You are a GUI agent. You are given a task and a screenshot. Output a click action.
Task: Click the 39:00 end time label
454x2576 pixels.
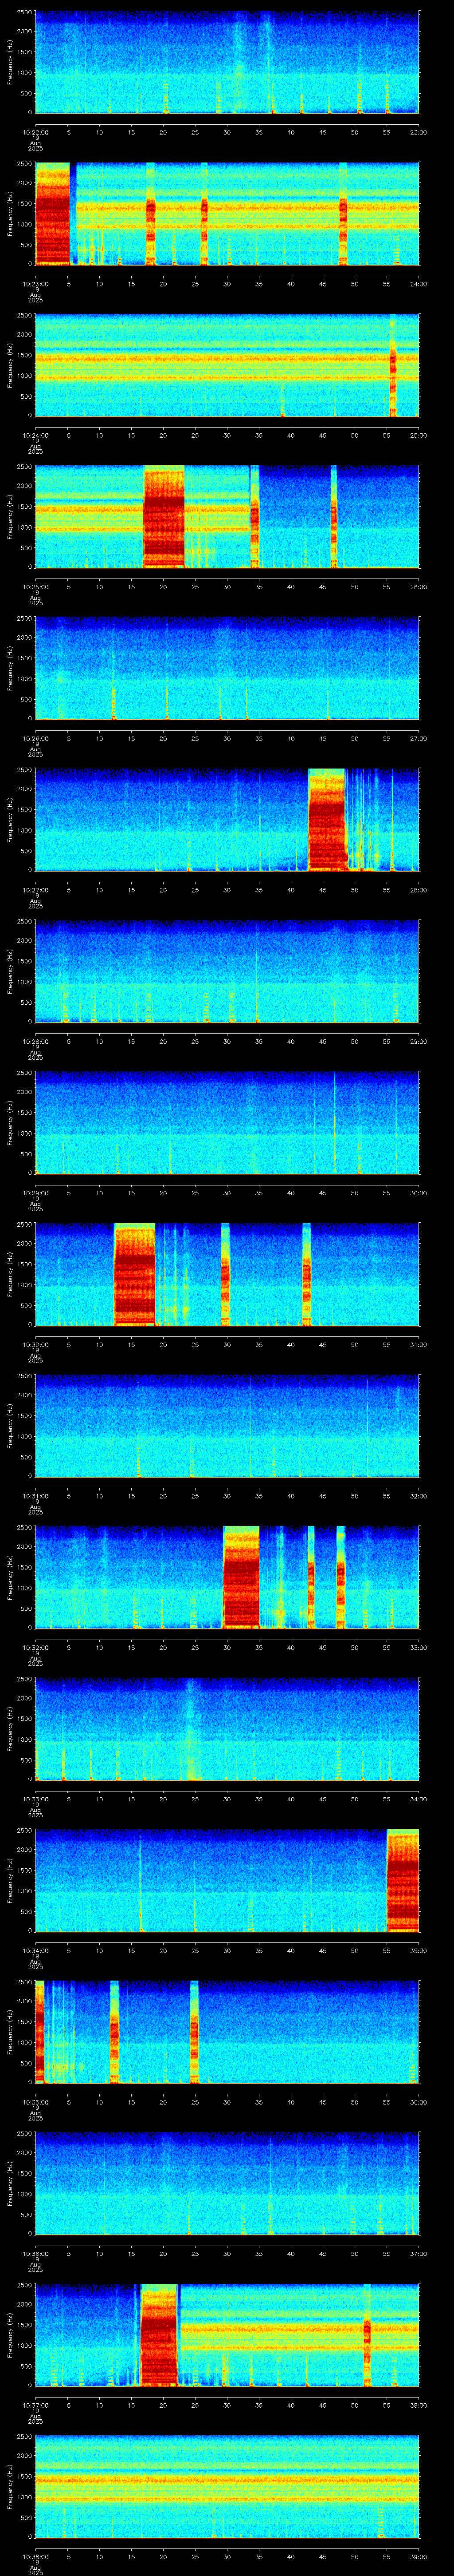[419, 2557]
